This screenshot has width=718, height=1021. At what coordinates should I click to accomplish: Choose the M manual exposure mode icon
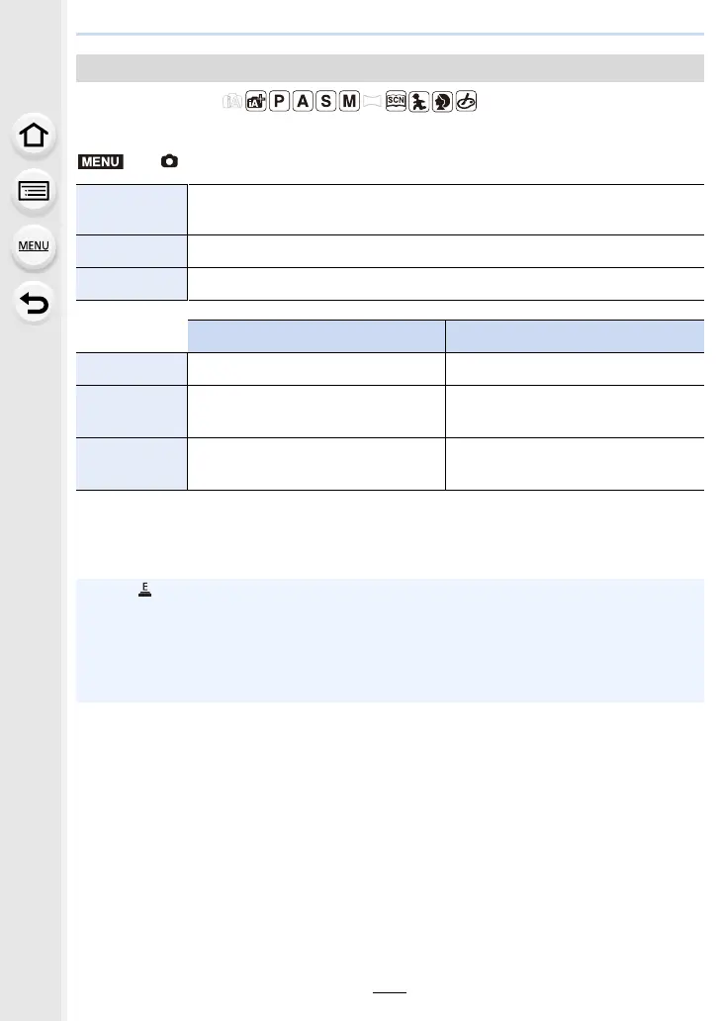[x=349, y=101]
